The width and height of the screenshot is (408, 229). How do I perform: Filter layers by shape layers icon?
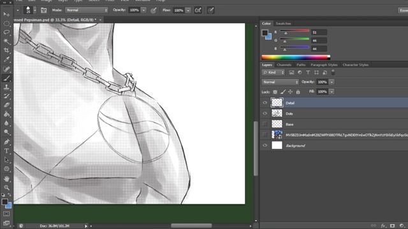[316, 73]
